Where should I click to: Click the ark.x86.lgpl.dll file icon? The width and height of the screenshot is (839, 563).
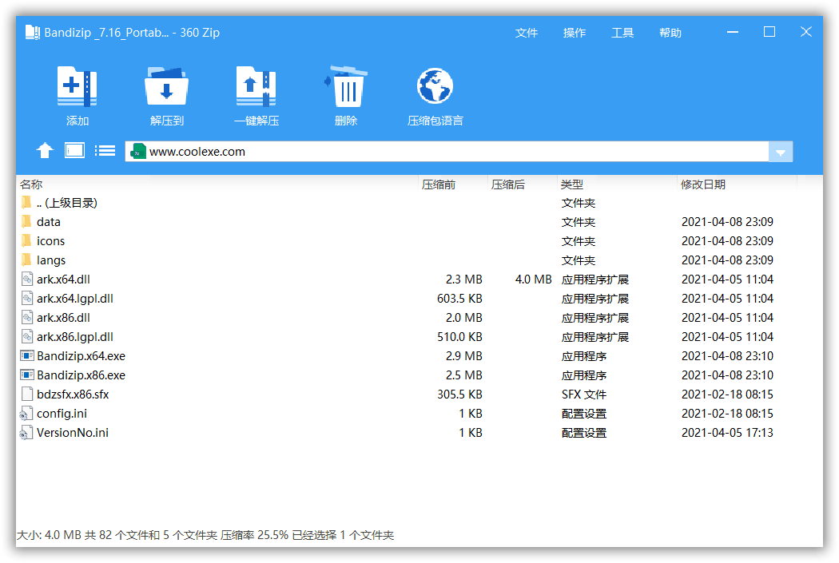[26, 337]
